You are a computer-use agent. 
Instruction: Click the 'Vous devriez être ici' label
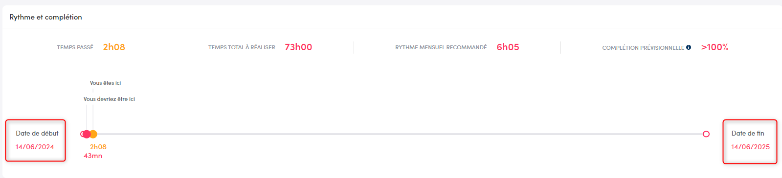tap(109, 99)
